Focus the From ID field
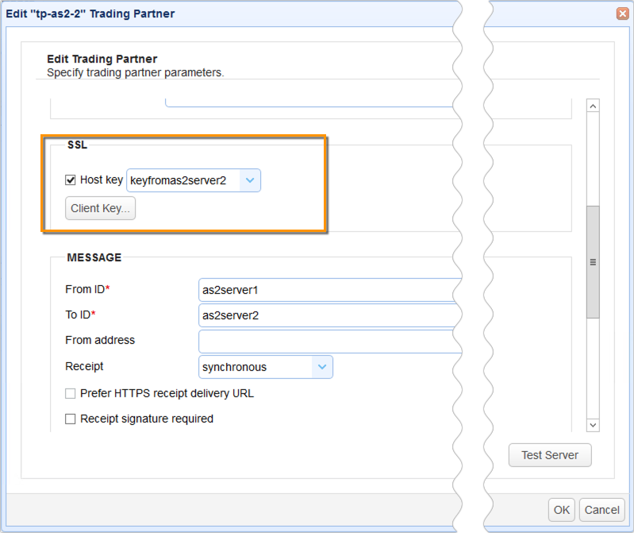The height and width of the screenshot is (533, 634). [x=325, y=290]
